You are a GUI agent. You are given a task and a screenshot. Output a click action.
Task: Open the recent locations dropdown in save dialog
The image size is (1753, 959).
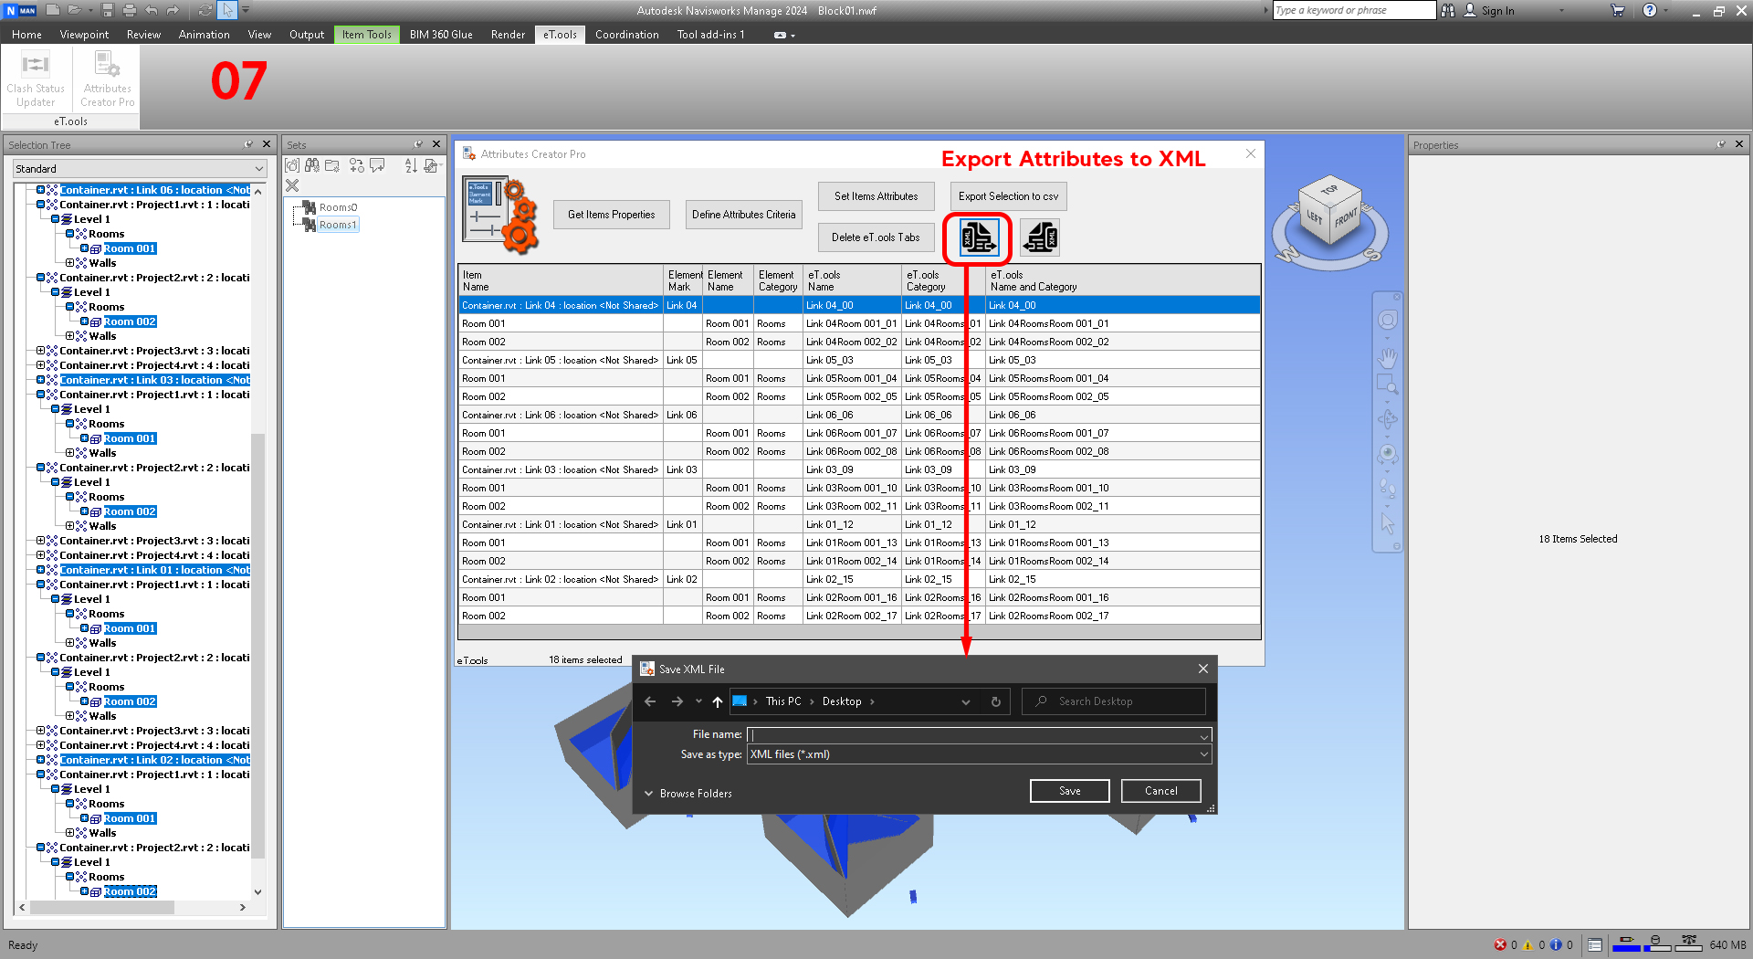698,701
